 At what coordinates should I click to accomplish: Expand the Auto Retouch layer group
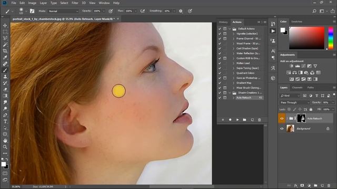288,119
